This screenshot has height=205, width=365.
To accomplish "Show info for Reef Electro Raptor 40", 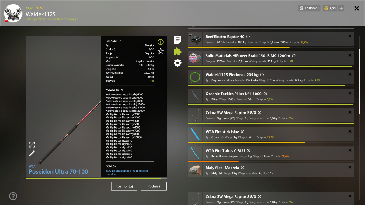I will [248, 37].
